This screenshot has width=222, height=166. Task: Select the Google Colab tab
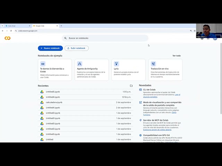[45, 26]
